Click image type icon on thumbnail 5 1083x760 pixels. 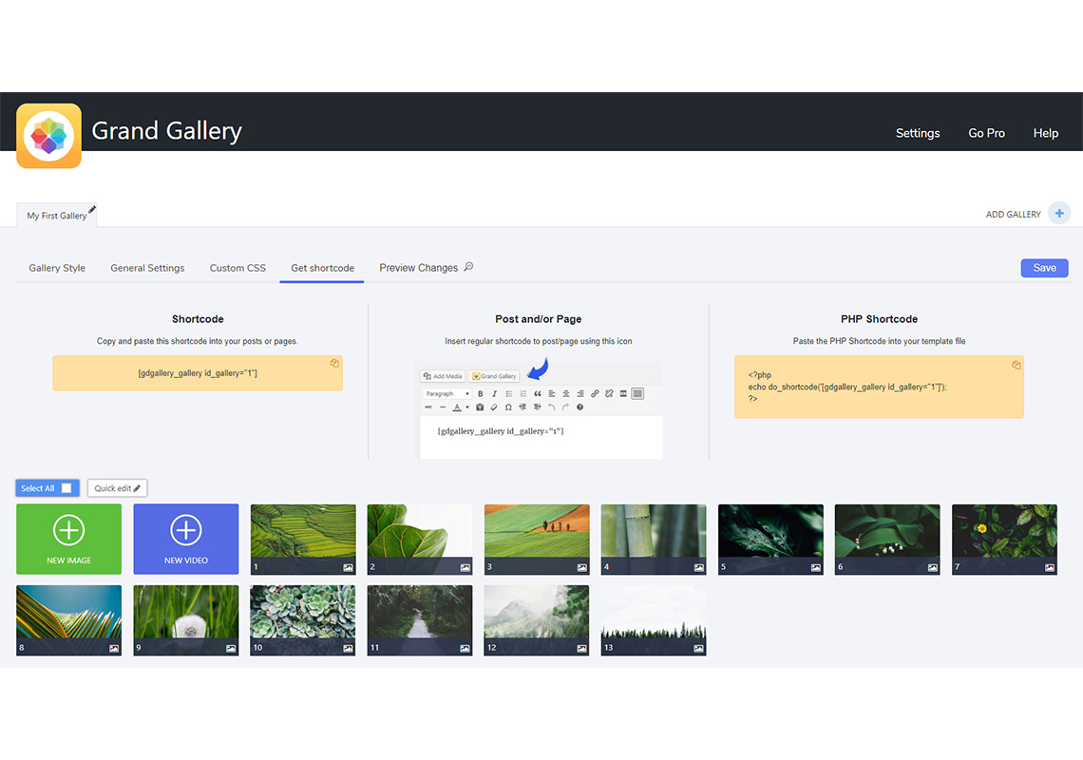(816, 568)
